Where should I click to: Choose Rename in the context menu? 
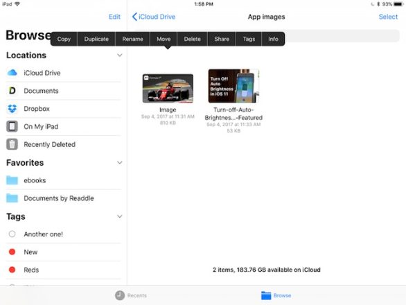(x=132, y=39)
